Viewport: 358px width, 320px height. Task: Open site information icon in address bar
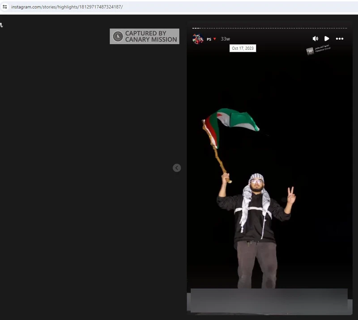[x=5, y=7]
